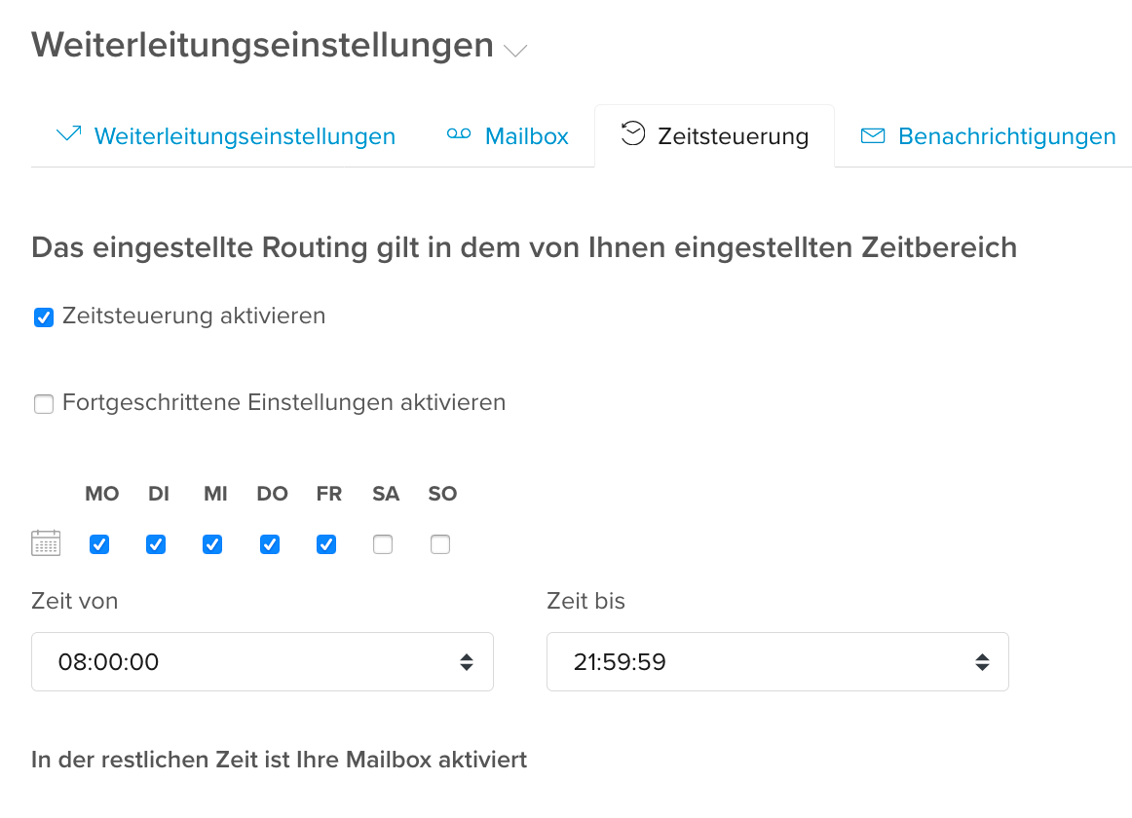Expand the Weiterleitungseinstellungen heading chevron
The image size is (1132, 818).
pos(515,51)
